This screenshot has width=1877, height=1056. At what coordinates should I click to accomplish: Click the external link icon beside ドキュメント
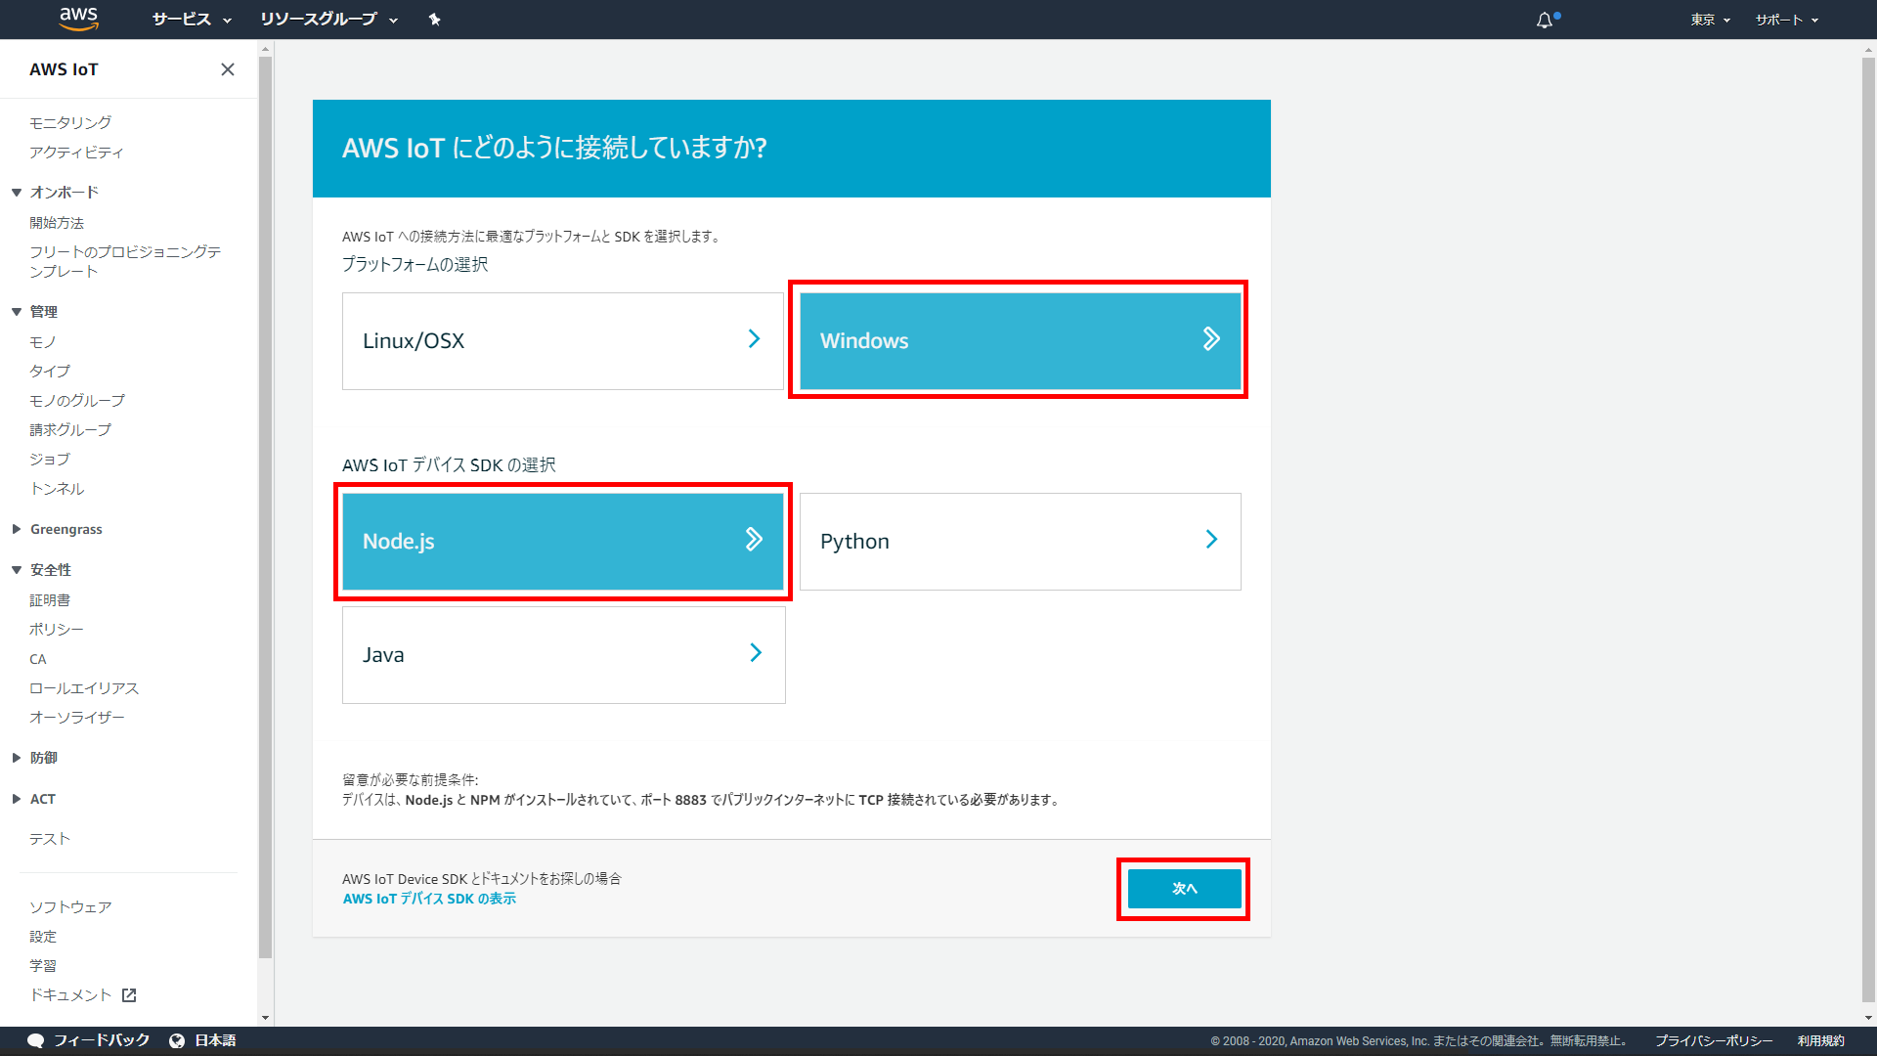tap(129, 995)
